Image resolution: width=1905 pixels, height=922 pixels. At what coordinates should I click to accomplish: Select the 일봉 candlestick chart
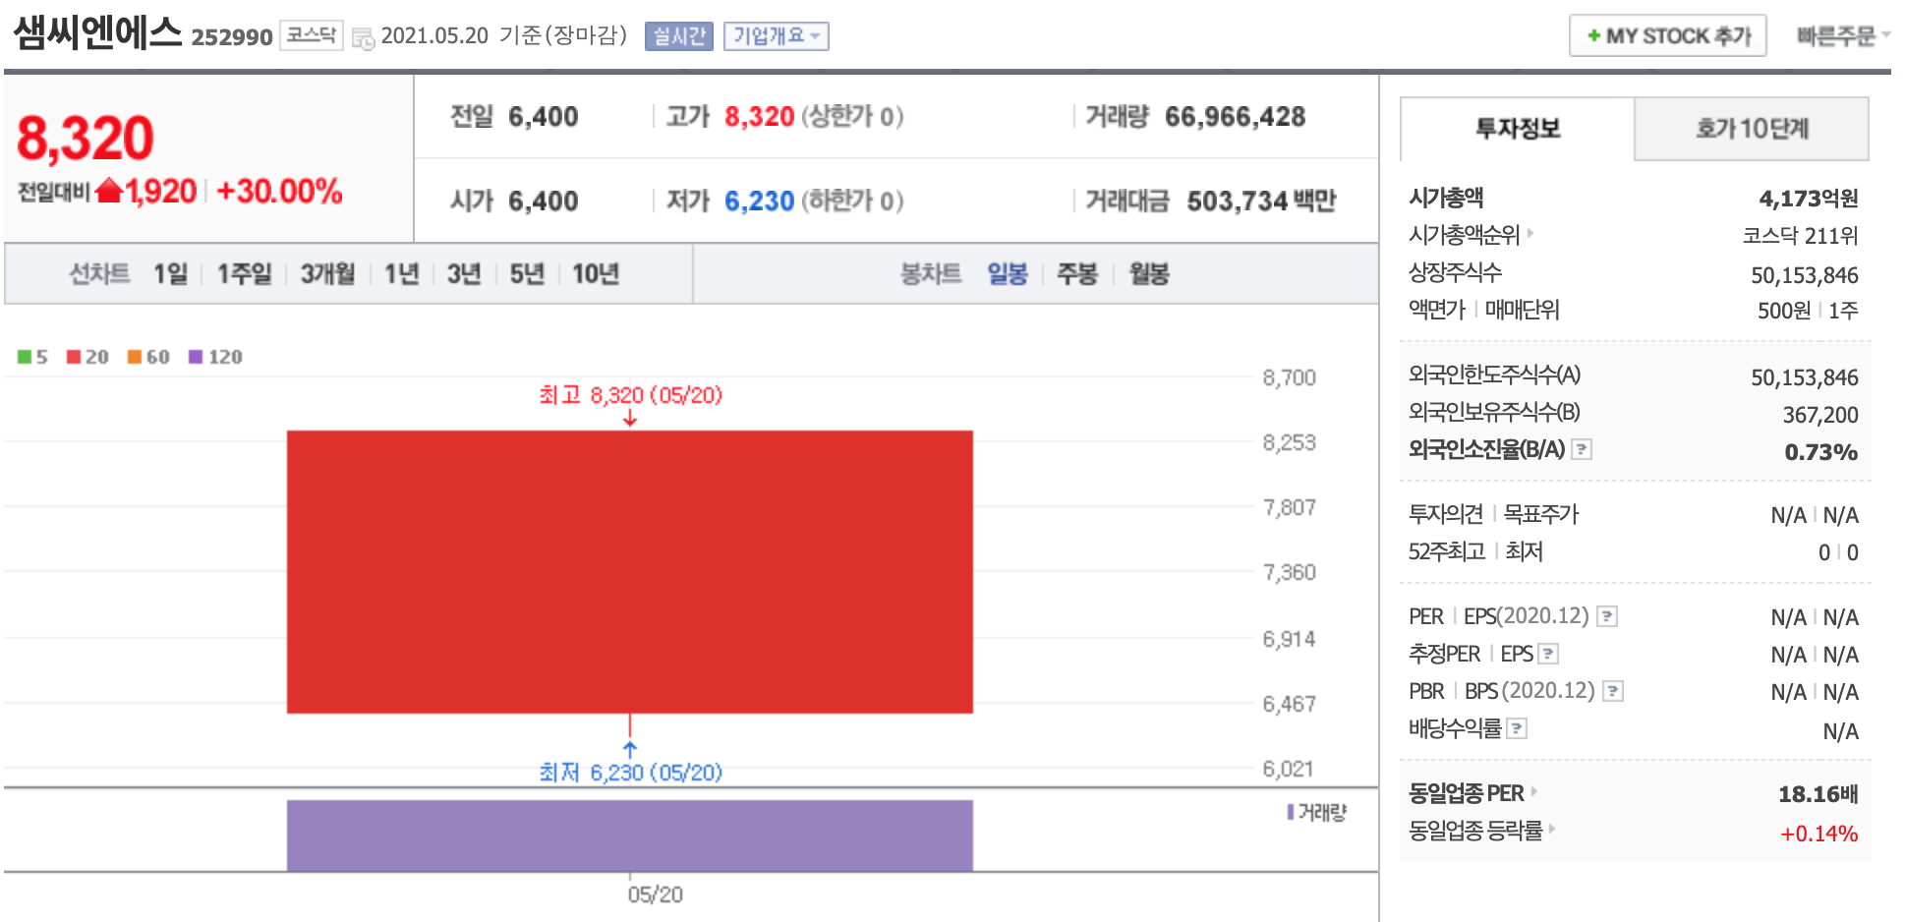coord(1008,273)
